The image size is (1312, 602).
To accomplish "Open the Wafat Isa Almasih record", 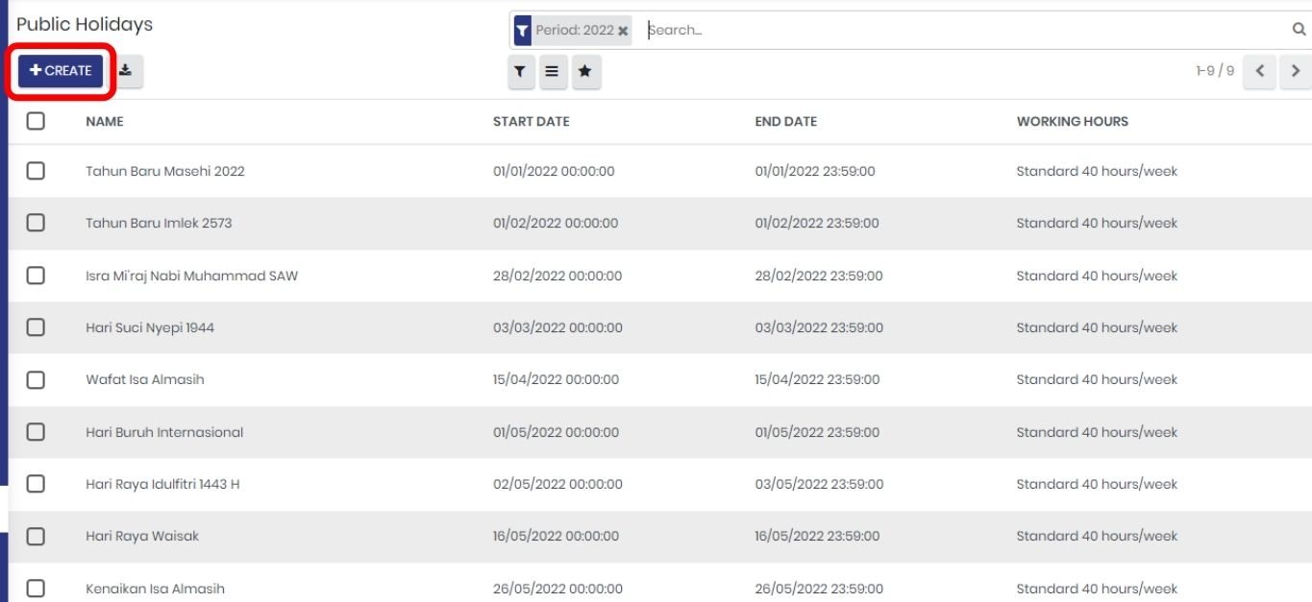I will 145,380.
